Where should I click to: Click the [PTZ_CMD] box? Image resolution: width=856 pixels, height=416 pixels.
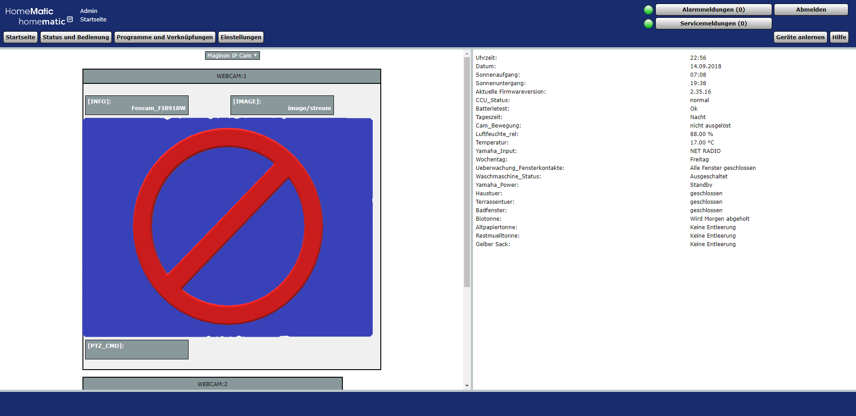pyautogui.click(x=137, y=350)
